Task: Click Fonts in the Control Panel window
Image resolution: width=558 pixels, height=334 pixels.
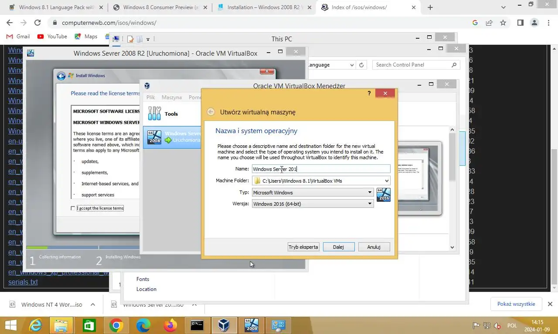Action: 143,279
